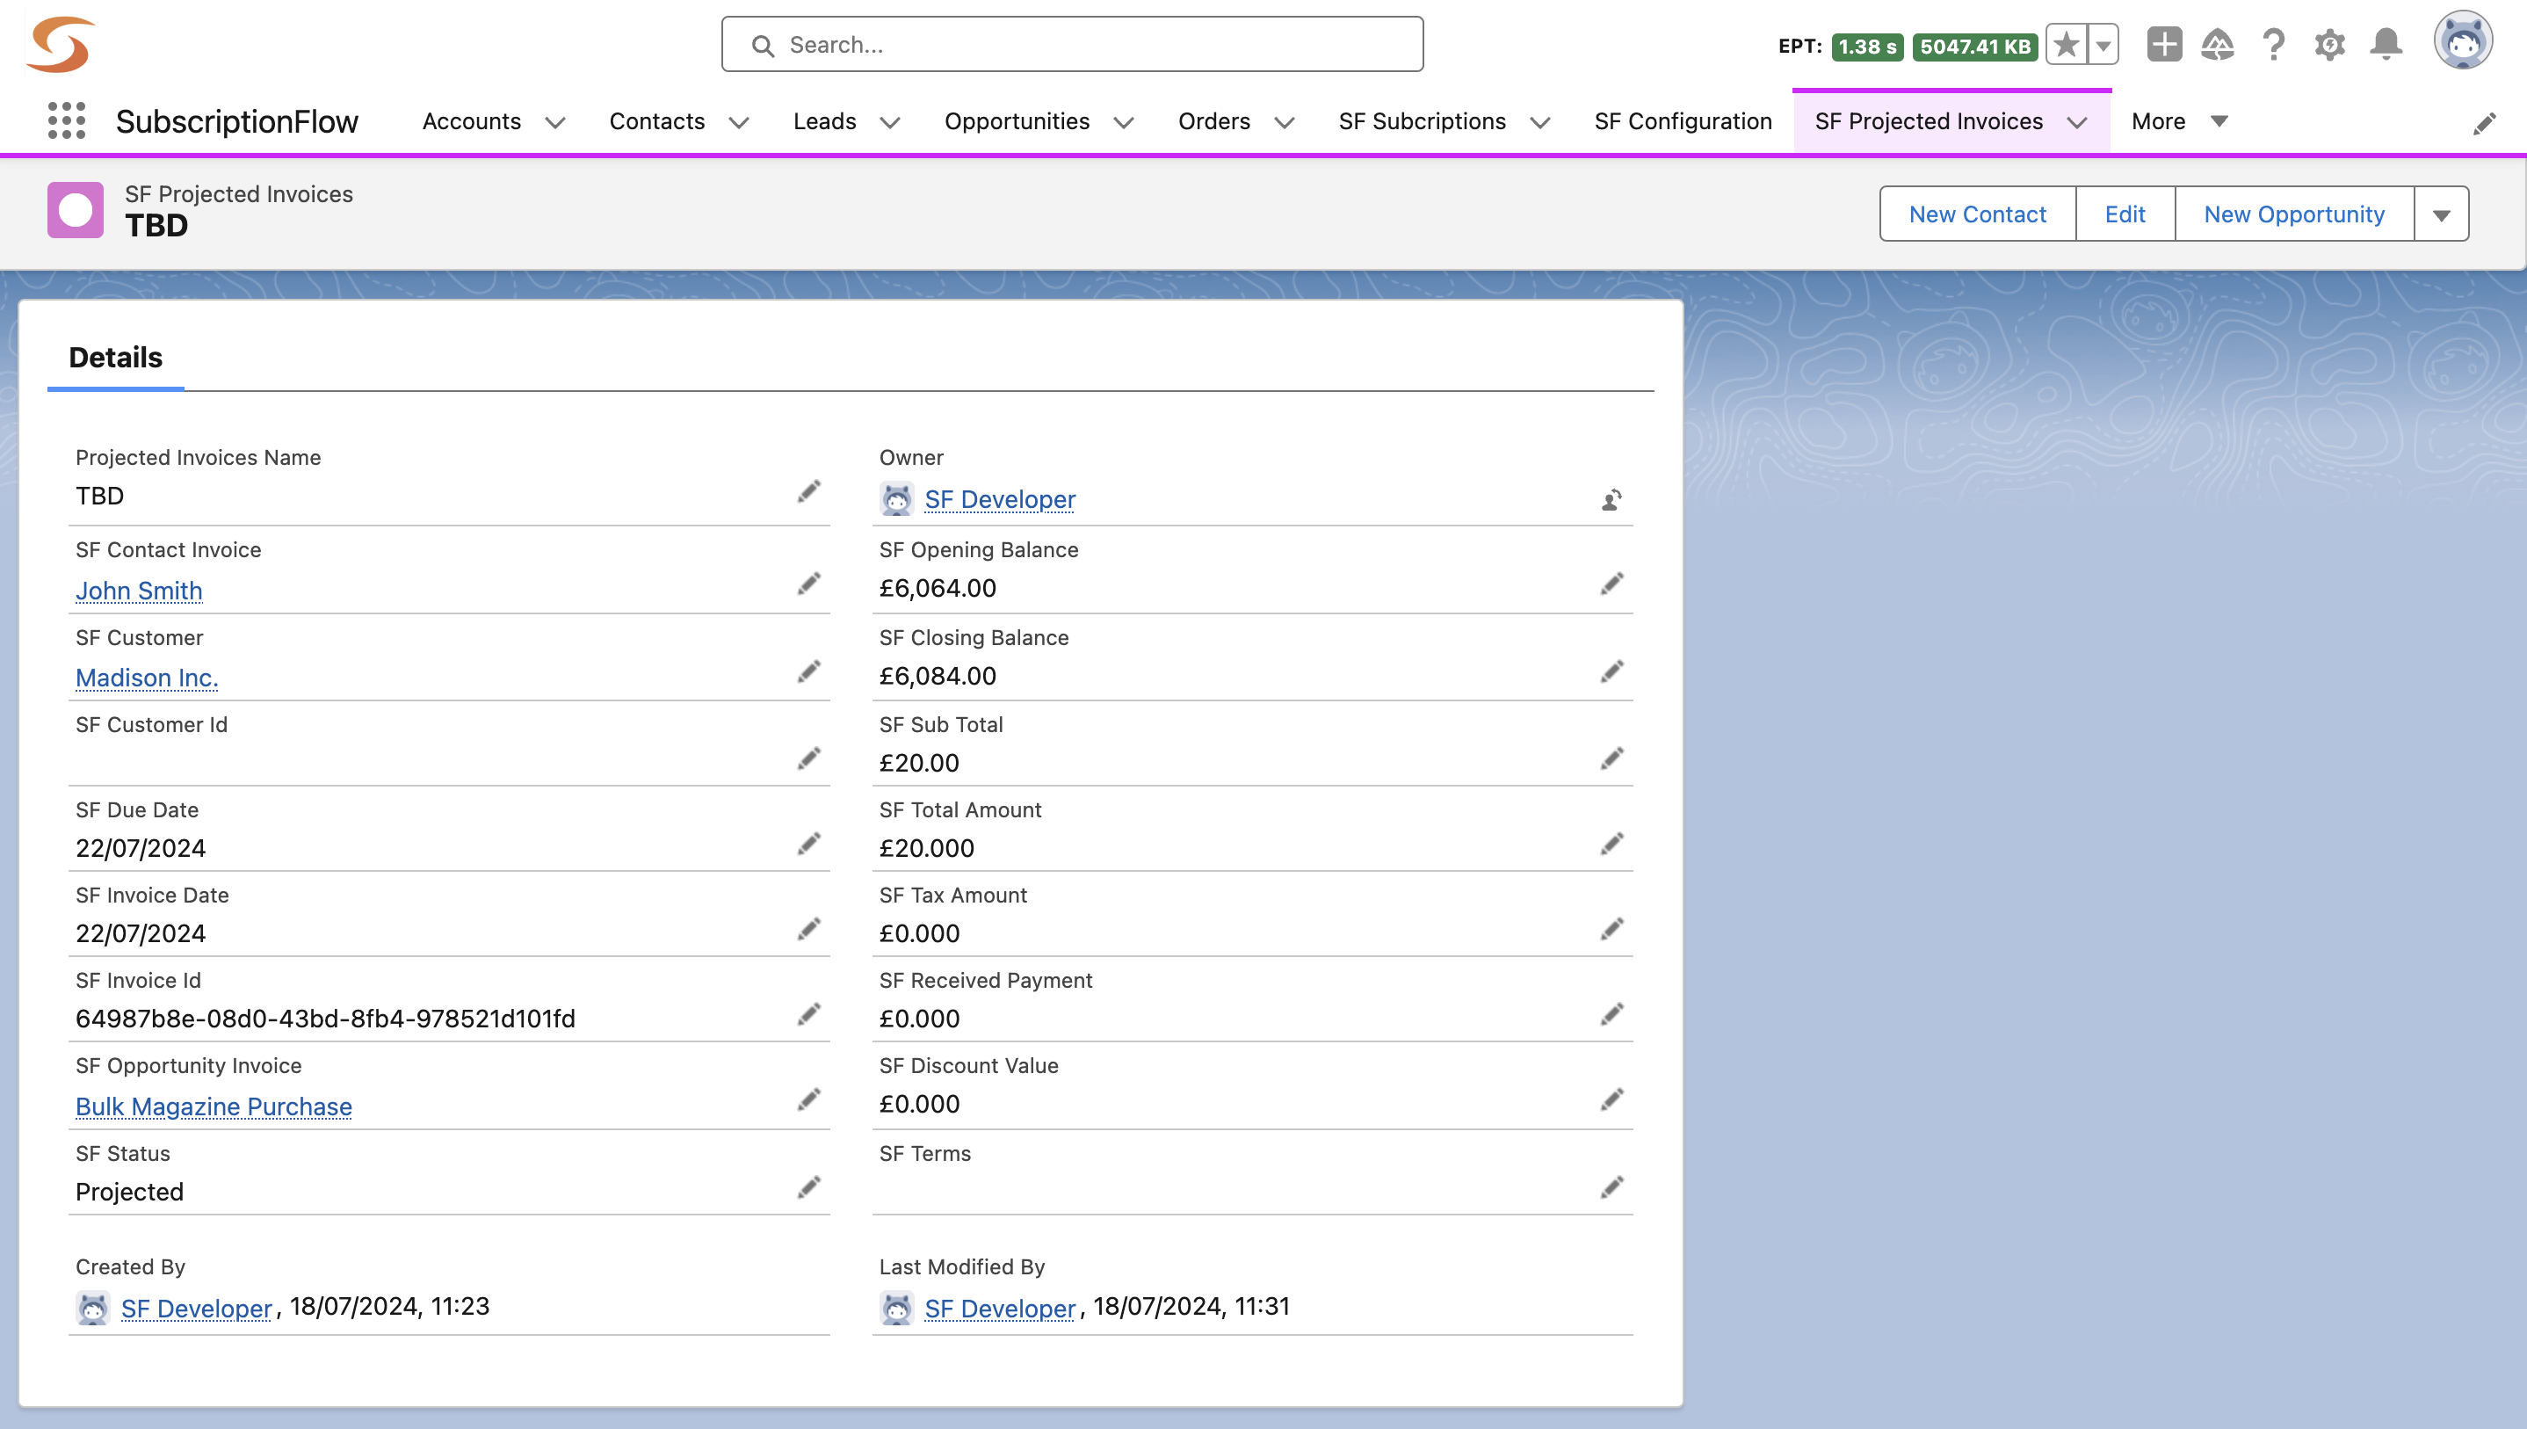Edit navigation bar with pencil icon
The height and width of the screenshot is (1429, 2527).
pyautogui.click(x=2485, y=123)
